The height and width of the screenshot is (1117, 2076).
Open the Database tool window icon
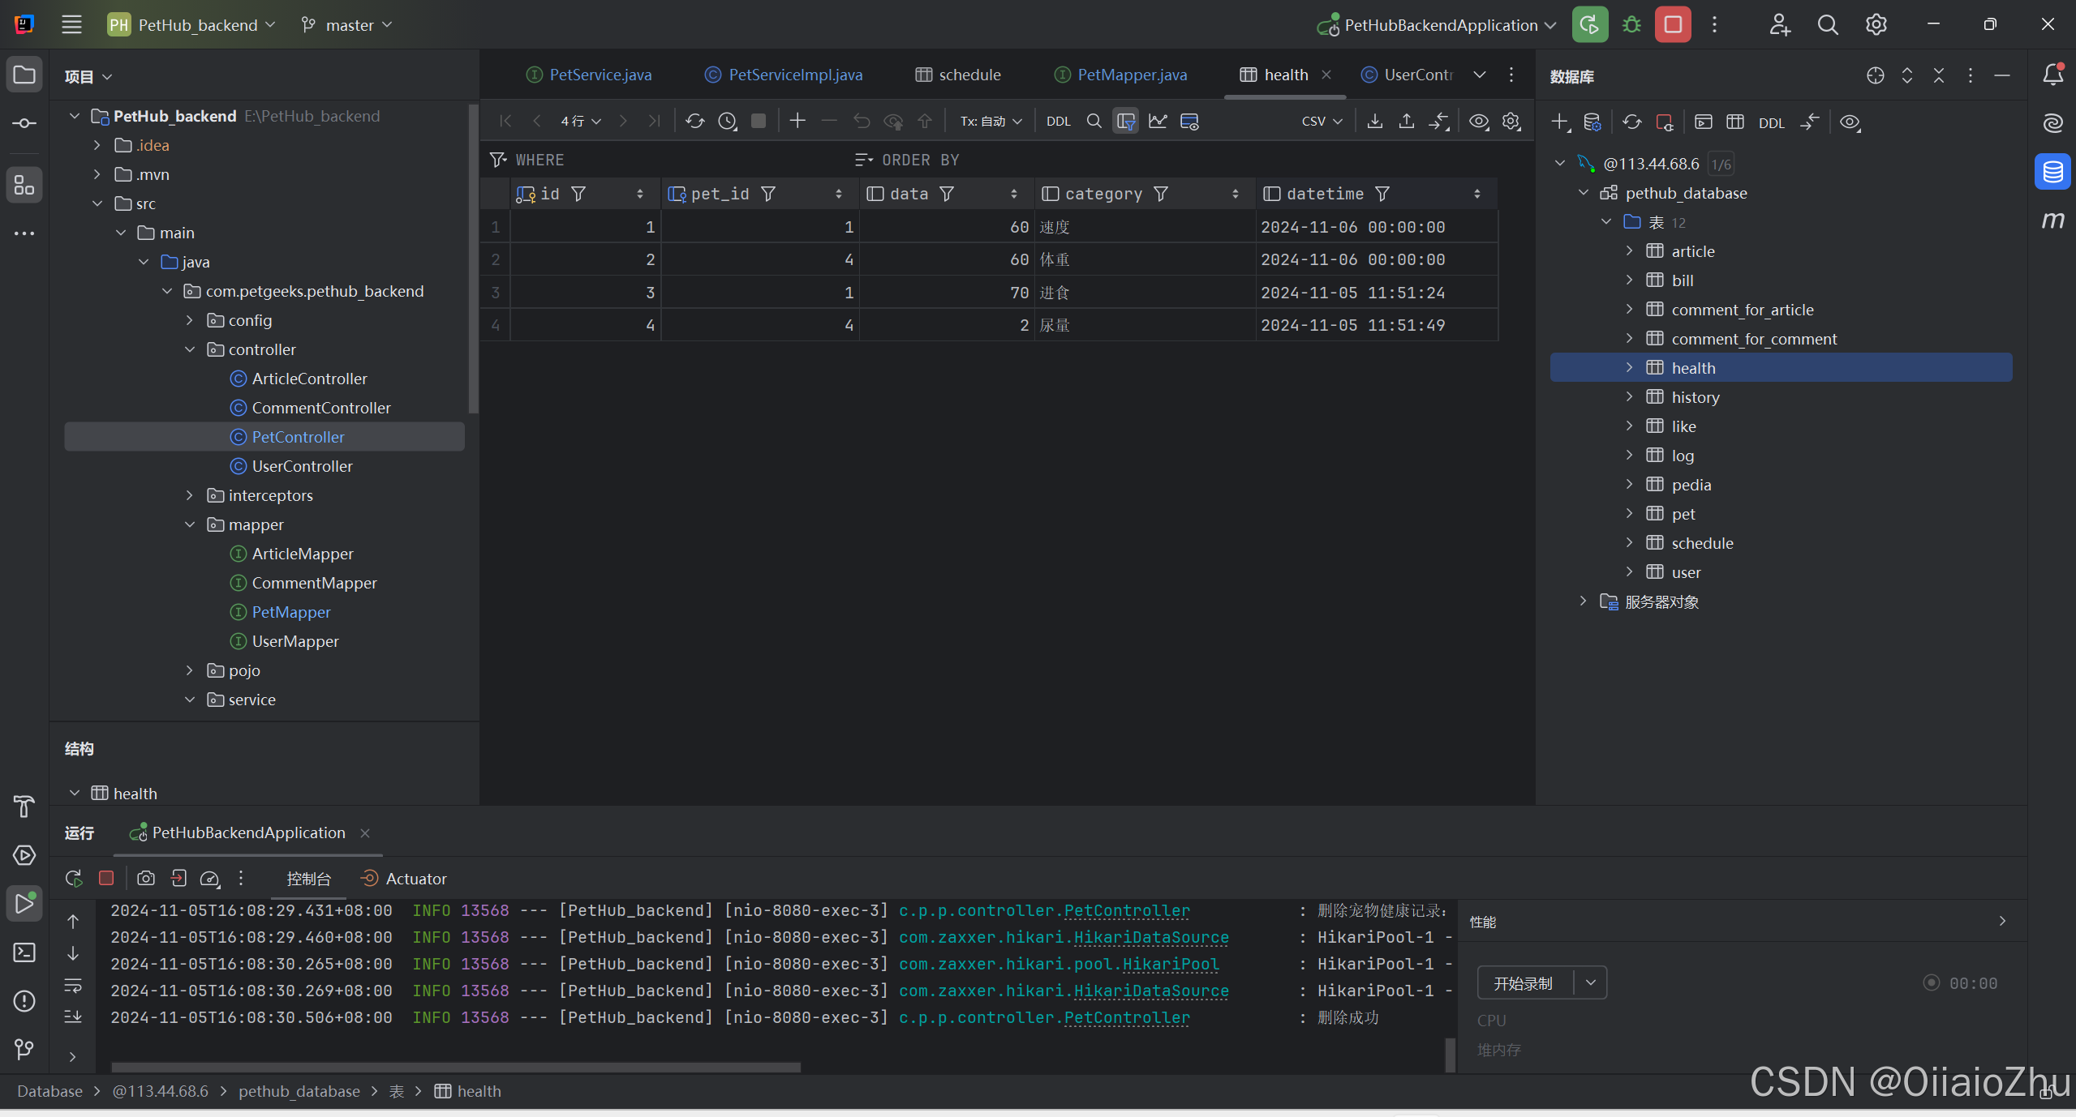point(2052,172)
